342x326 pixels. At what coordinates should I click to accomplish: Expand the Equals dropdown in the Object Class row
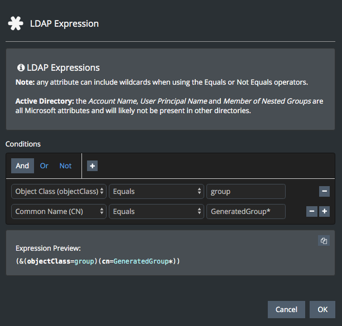[x=156, y=191]
